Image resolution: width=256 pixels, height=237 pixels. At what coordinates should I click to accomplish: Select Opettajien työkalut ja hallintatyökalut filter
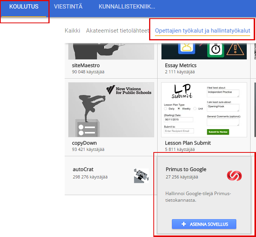point(203,31)
